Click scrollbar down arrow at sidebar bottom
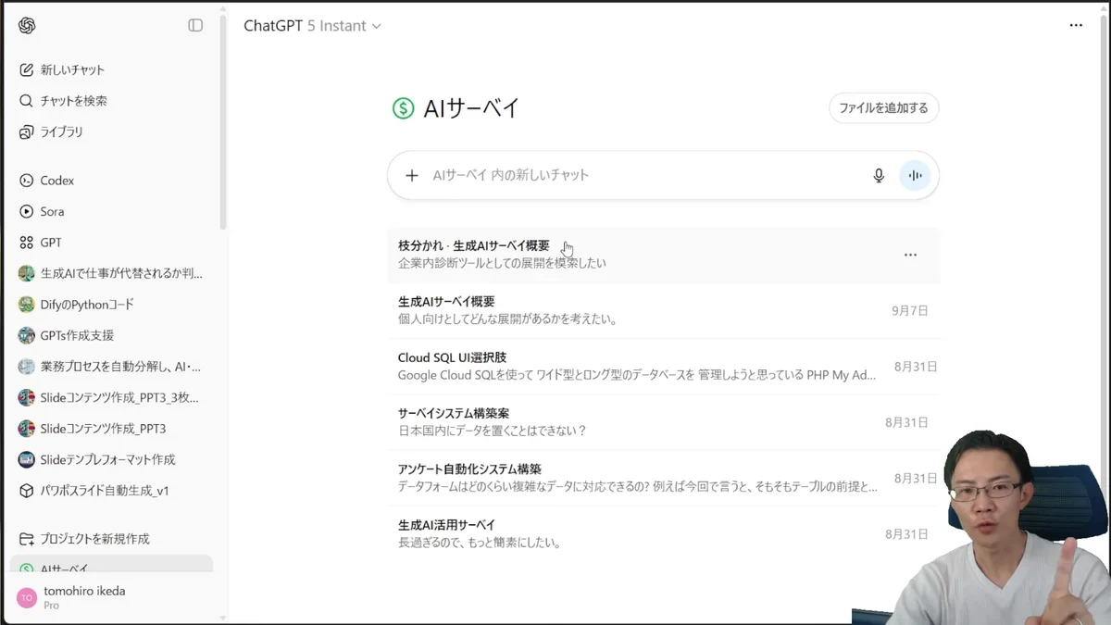The height and width of the screenshot is (625, 1111). pos(222,618)
